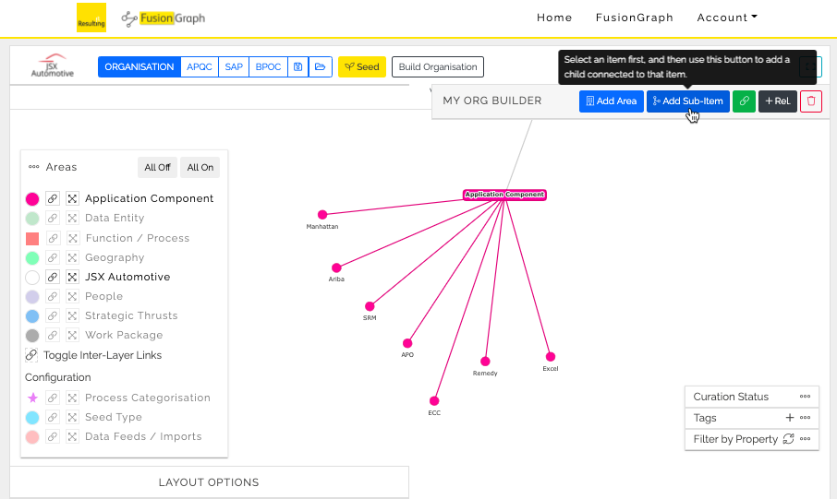837x499 pixels.
Task: Click refresh icon beside Filter by Property
Action: pos(788,439)
